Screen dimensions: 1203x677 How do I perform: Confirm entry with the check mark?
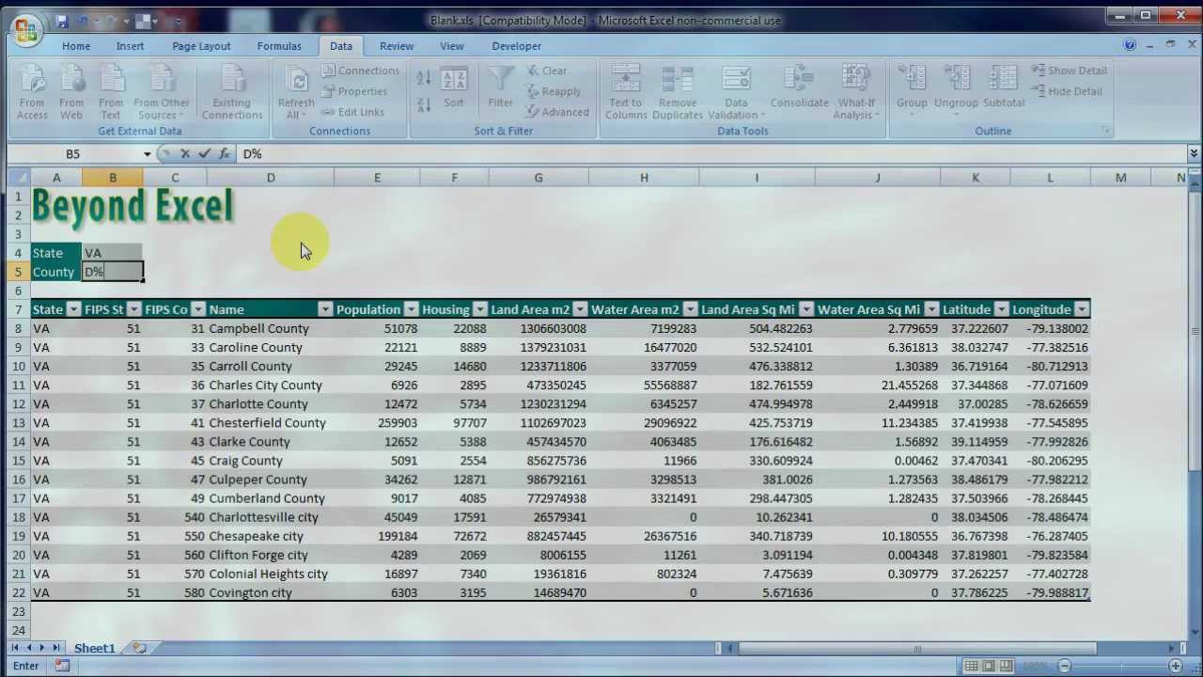pyautogui.click(x=204, y=153)
